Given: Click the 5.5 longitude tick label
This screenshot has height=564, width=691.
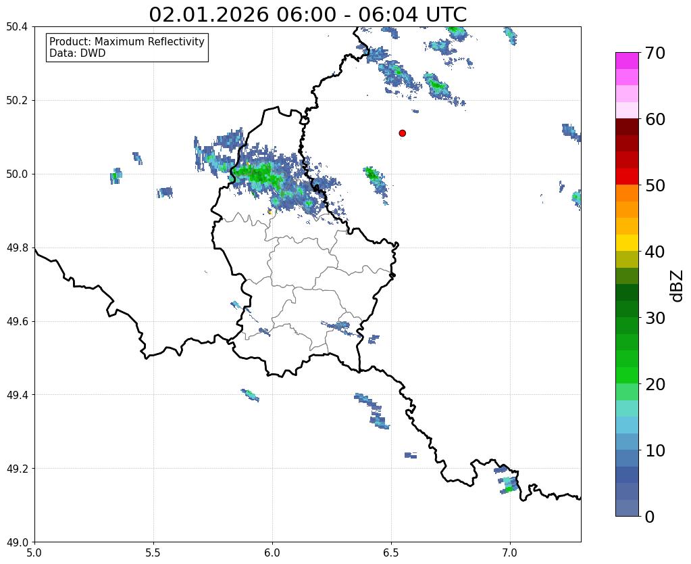Looking at the screenshot, I should (153, 553).
